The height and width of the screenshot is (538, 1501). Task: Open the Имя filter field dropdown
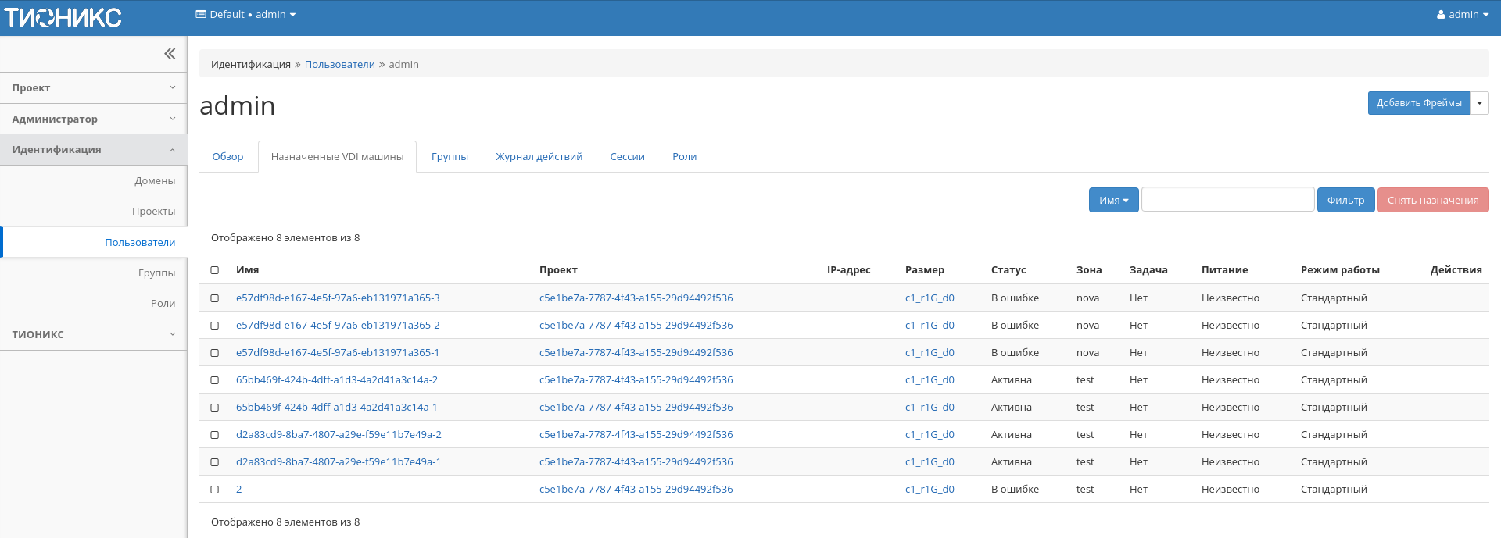(x=1113, y=201)
